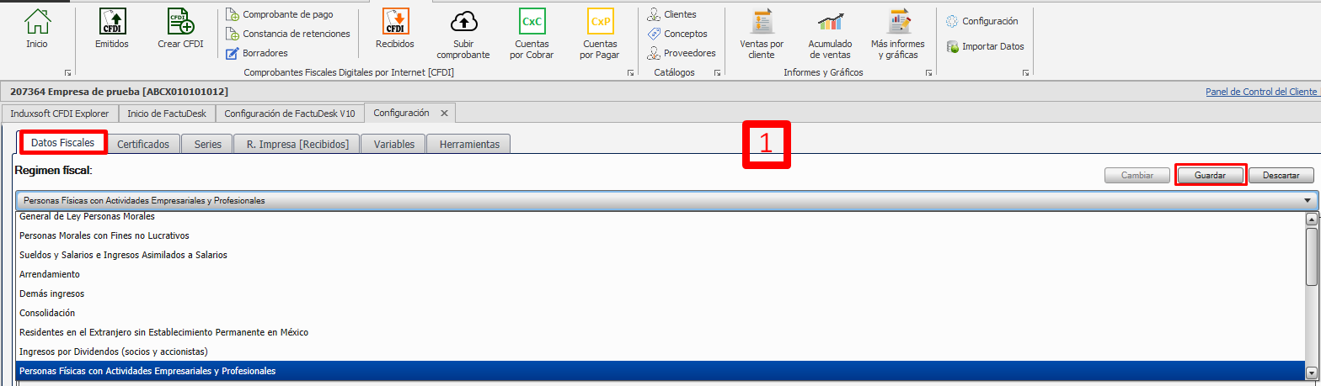Select the Series tab
This screenshot has height=386, width=1321.
[208, 144]
